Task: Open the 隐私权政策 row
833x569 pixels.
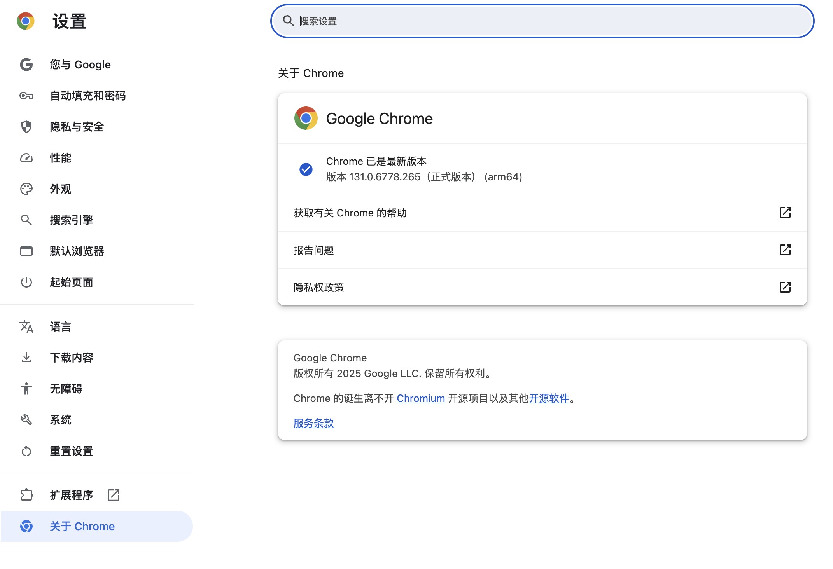Action: click(542, 287)
